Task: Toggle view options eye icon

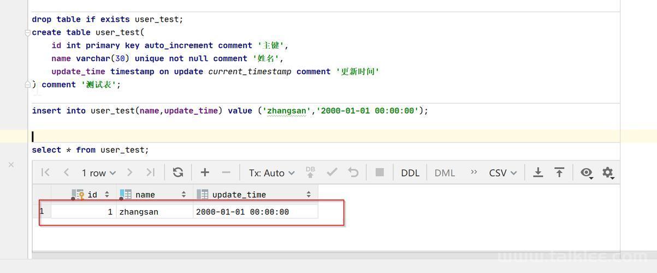Action: [x=587, y=173]
